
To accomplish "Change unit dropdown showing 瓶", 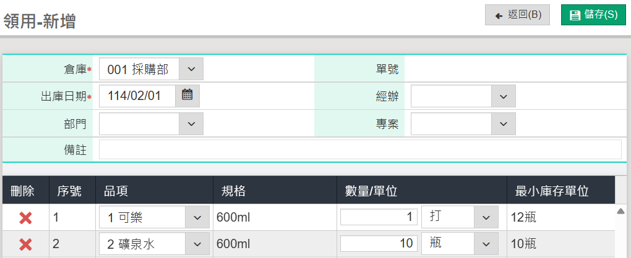I will (486, 244).
